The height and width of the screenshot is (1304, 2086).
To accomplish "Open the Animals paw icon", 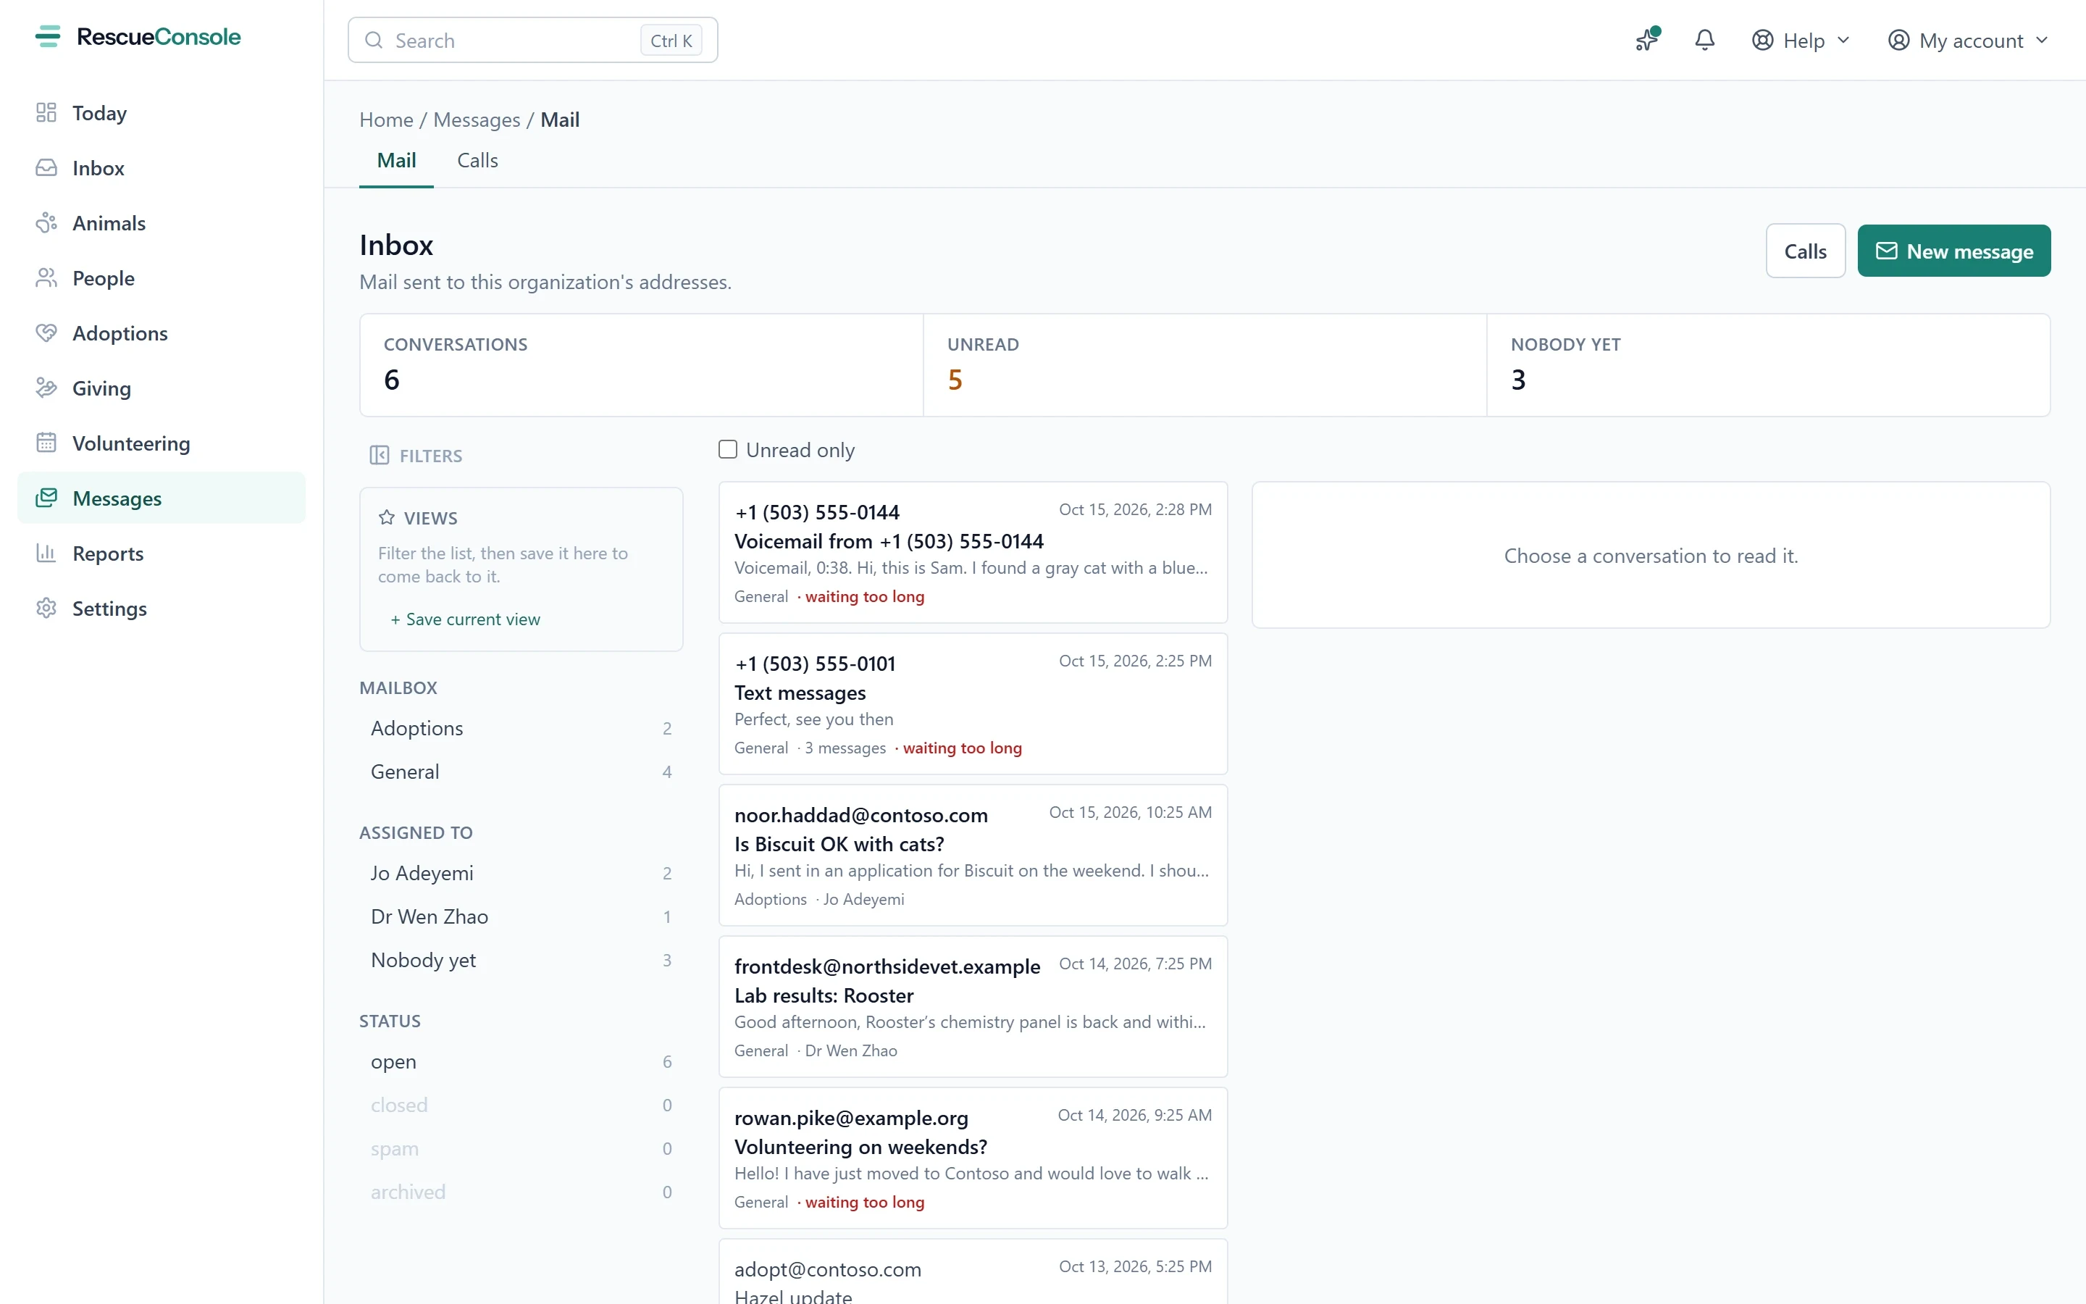I will pos(46,223).
